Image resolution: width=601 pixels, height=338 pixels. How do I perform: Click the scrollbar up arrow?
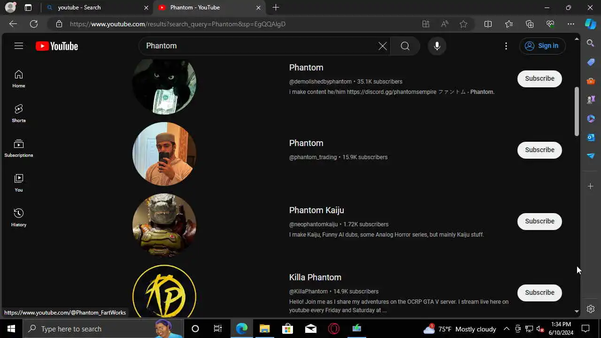(x=577, y=38)
